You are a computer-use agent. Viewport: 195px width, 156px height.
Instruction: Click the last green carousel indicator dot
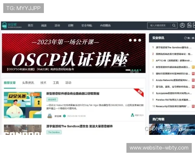tap(140, 70)
